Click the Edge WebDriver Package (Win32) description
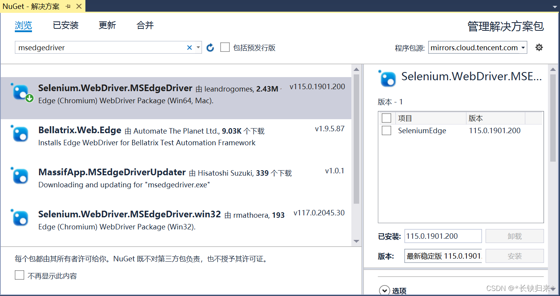Image resolution: width=560 pixels, height=296 pixels. (x=117, y=227)
